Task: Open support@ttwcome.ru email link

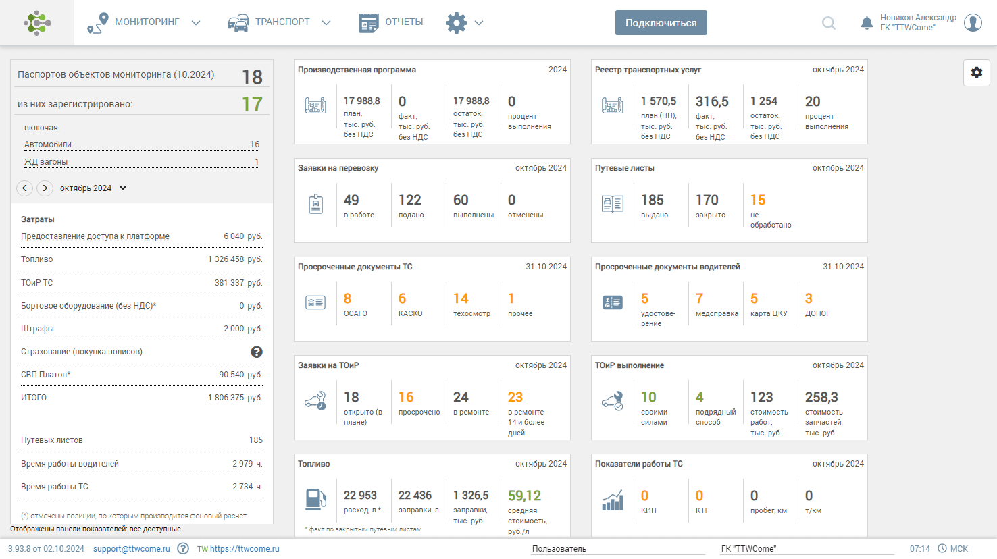Action: (x=132, y=549)
